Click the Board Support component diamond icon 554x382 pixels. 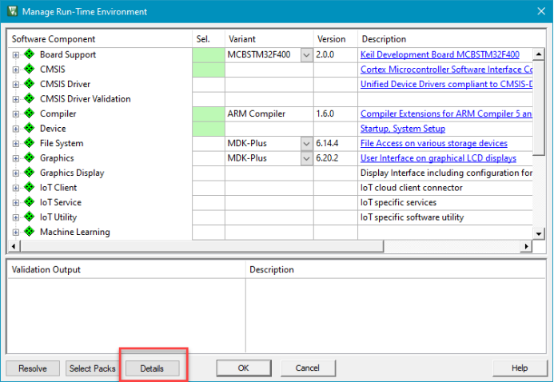coord(30,55)
